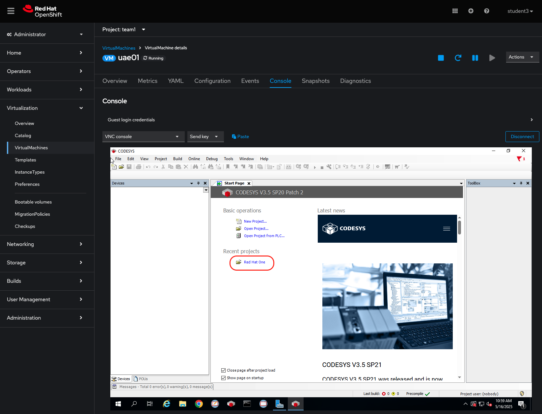The width and height of the screenshot is (542, 414).
Task: Open File Explorer from the taskbar
Action: point(183,404)
